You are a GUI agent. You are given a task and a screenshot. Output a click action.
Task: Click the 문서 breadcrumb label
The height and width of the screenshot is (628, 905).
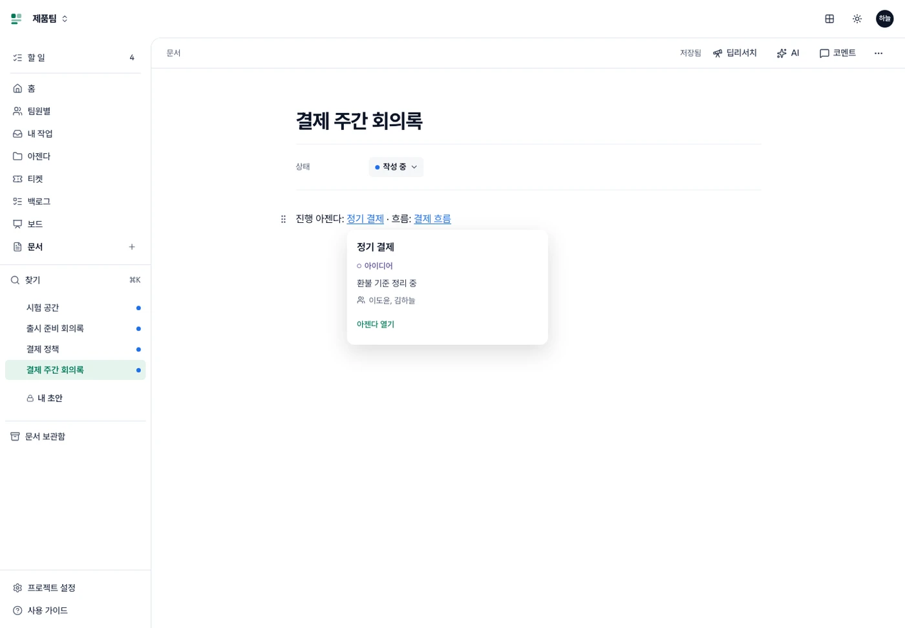[173, 53]
